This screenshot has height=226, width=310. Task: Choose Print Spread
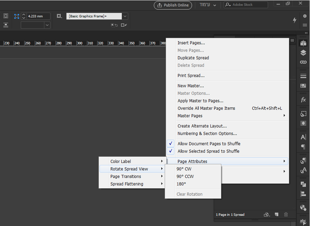pos(227,76)
